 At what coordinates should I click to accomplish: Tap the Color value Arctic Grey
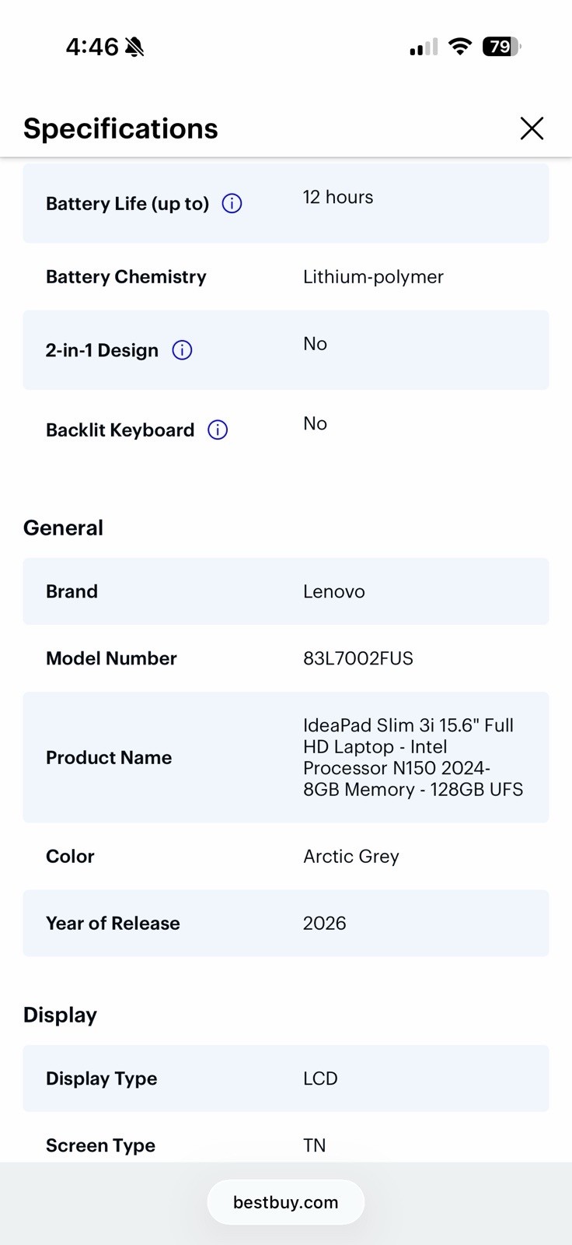(x=351, y=857)
